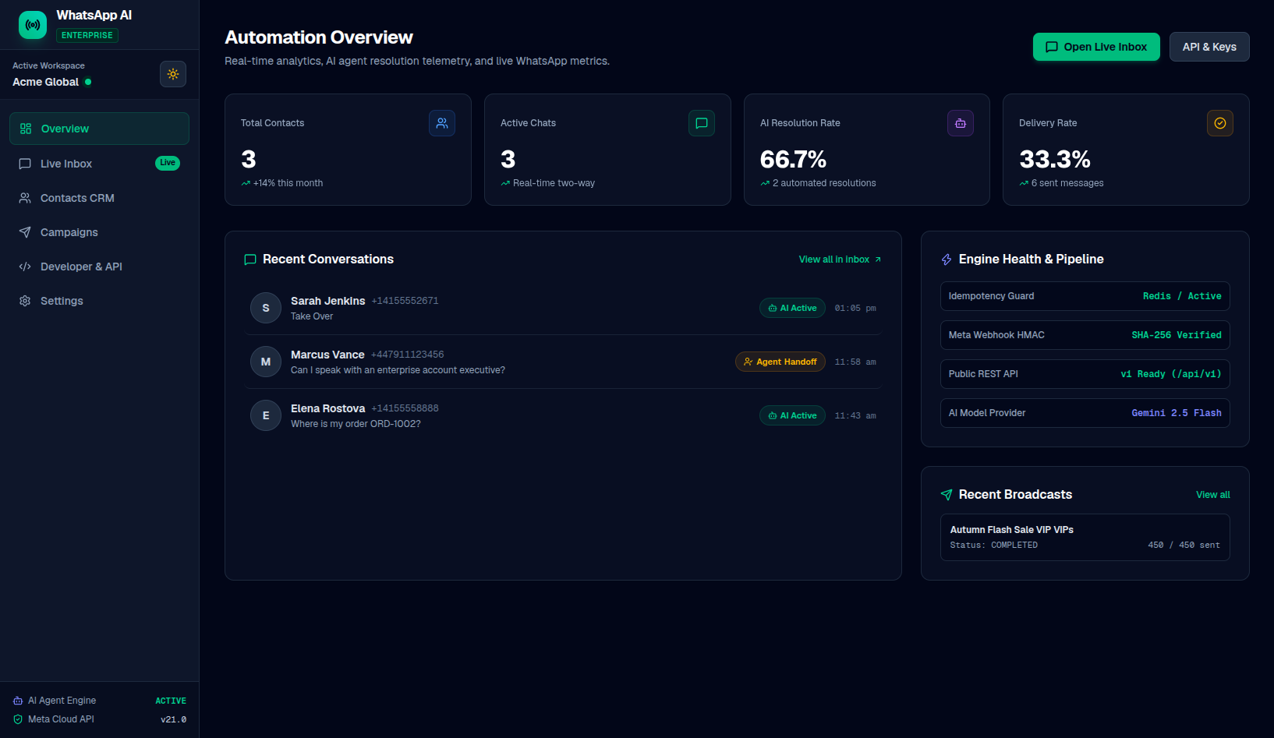Click Sarah Jenkins' AI Active badge
1274x738 pixels.
tap(792, 308)
